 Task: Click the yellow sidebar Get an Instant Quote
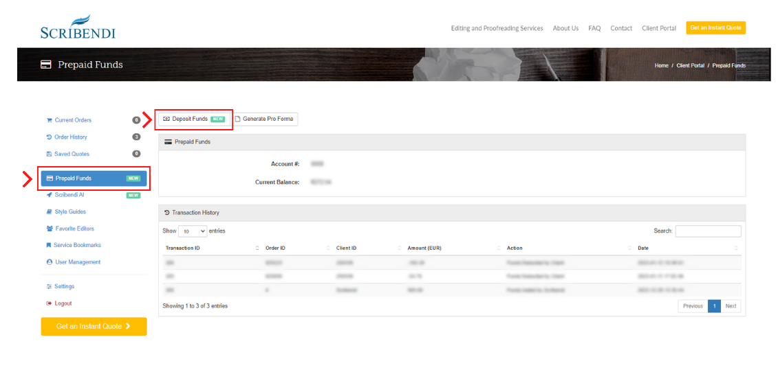click(94, 327)
